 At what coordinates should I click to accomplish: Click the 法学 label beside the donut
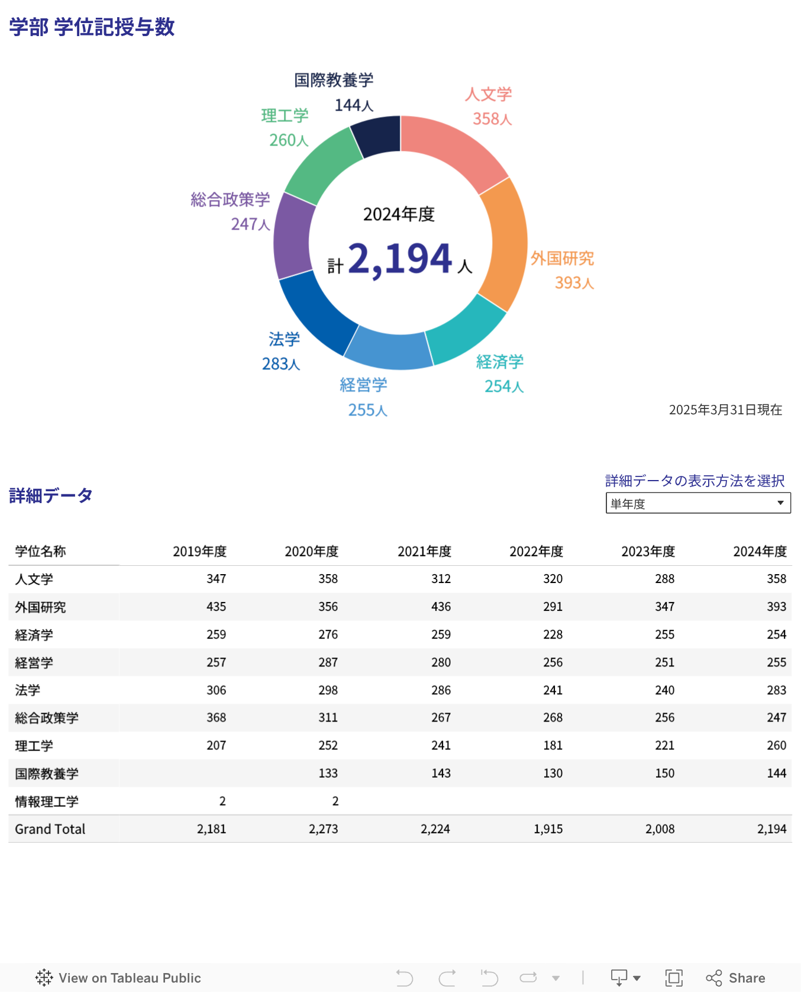click(x=284, y=339)
